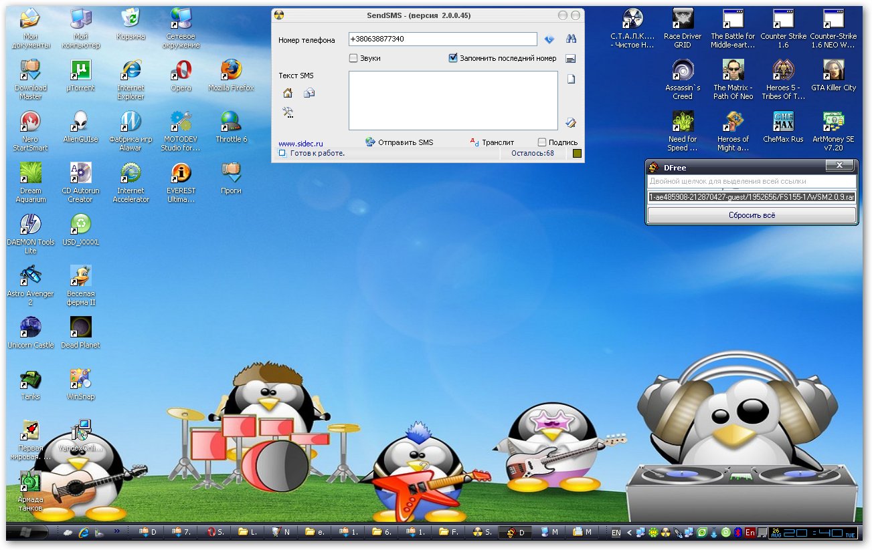Click the ArtMoney SE v7.20 icon
The image size is (872, 550).
pyautogui.click(x=833, y=131)
